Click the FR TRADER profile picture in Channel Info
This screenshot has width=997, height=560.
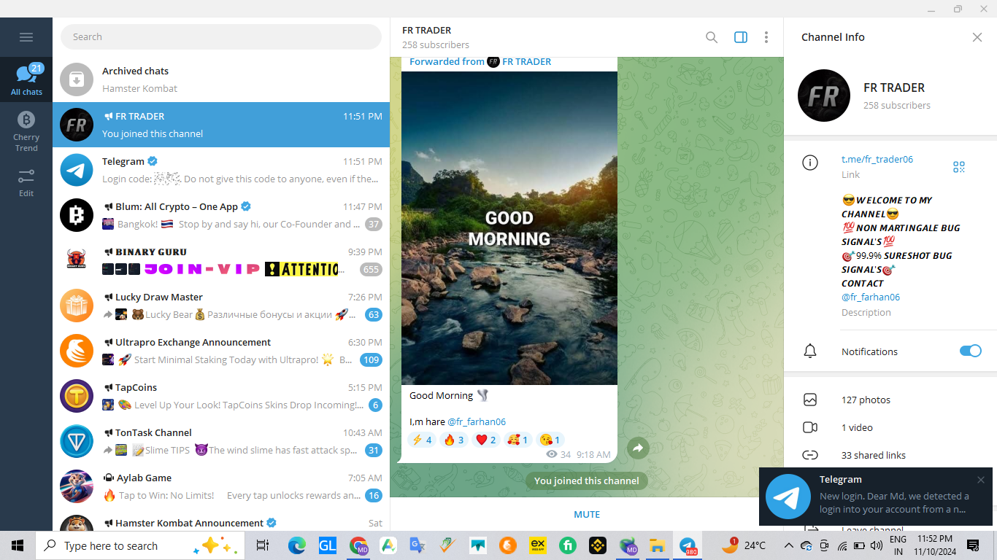point(824,96)
